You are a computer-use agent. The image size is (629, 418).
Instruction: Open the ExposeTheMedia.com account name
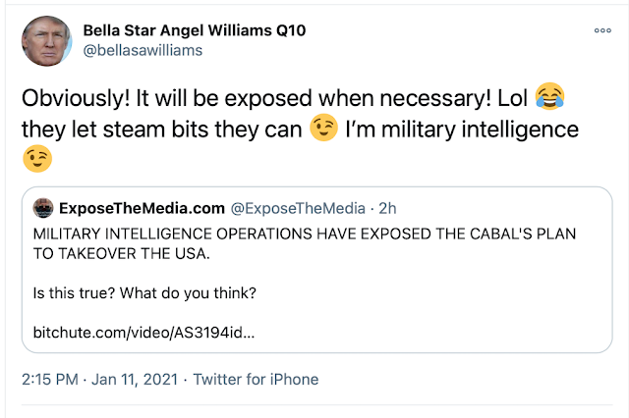click(141, 208)
